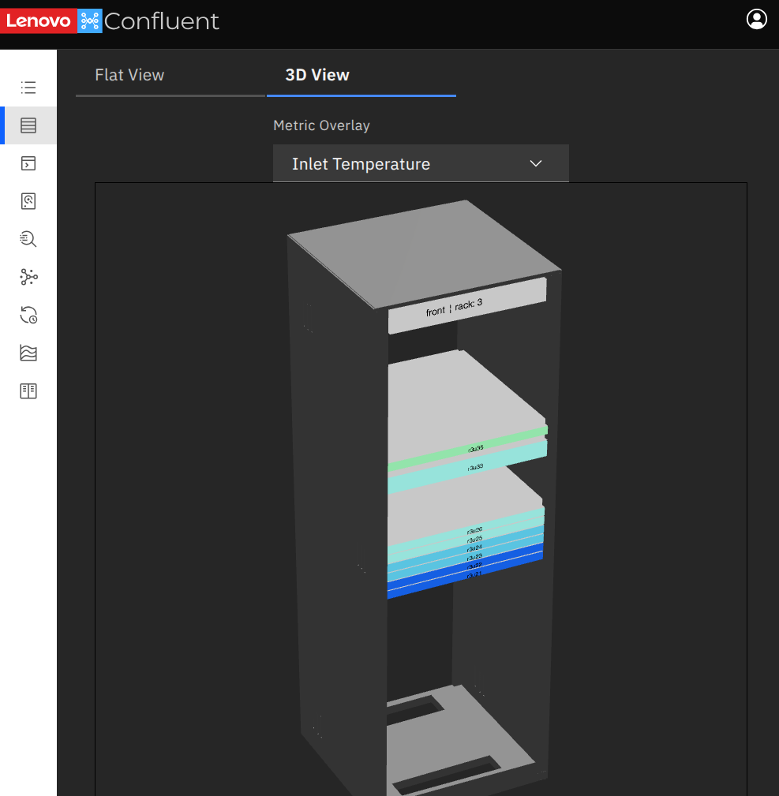The width and height of the screenshot is (779, 796).
Task: Open the history clock-arrow icon
Action: tap(28, 316)
